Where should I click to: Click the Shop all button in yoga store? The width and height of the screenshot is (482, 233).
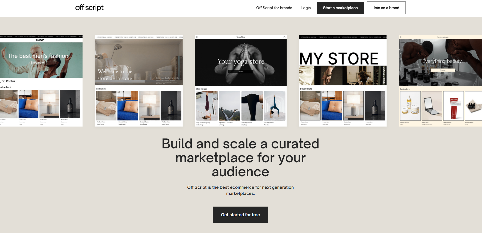click(x=241, y=71)
